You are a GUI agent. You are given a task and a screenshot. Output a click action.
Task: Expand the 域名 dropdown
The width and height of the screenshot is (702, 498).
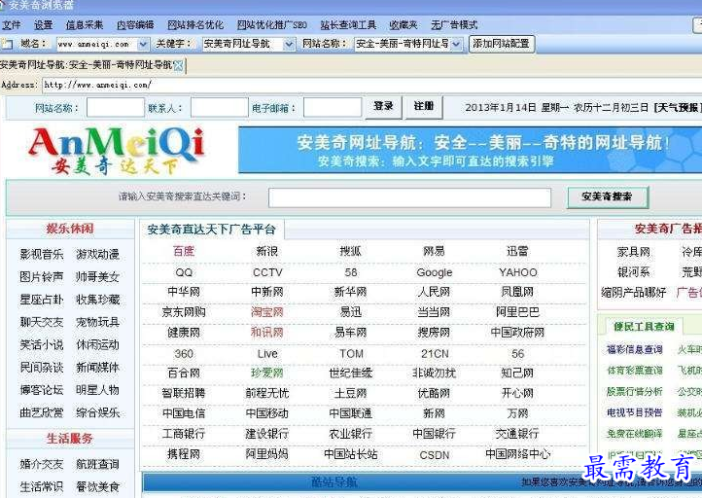tap(143, 45)
